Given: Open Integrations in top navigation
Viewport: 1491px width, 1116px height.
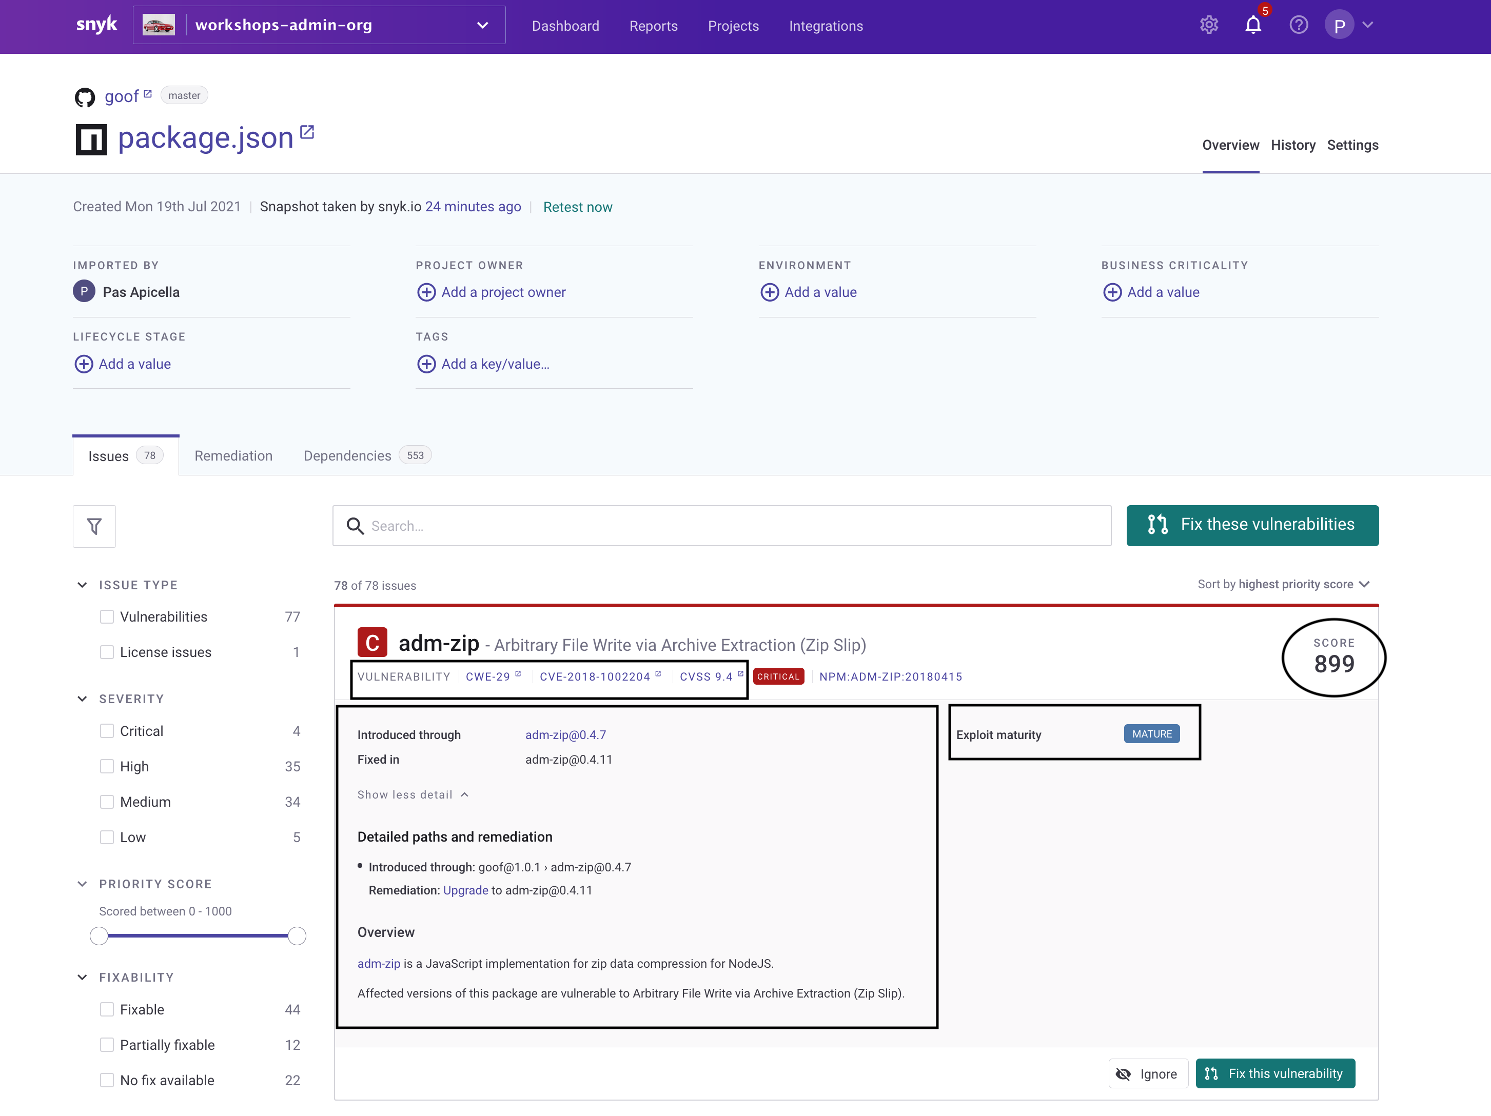Looking at the screenshot, I should [x=826, y=26].
